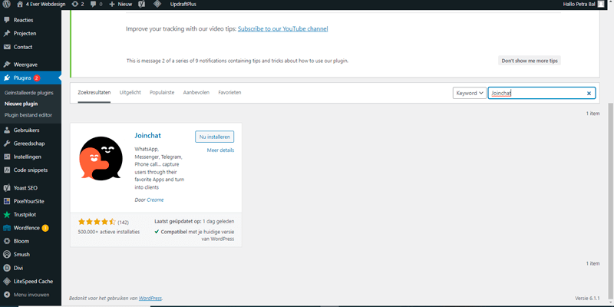Open the Wordfence sidebar item

click(x=26, y=227)
